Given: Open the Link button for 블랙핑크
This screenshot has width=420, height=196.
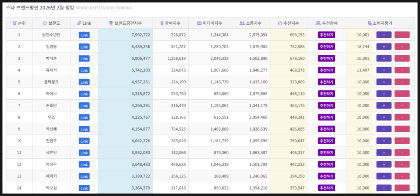Looking at the screenshot, I should [84, 82].
